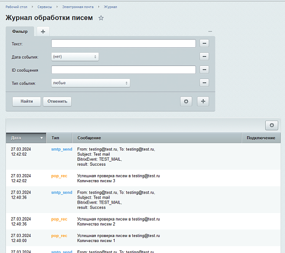
Task: Click into the Текст input field
Action: [123, 43]
